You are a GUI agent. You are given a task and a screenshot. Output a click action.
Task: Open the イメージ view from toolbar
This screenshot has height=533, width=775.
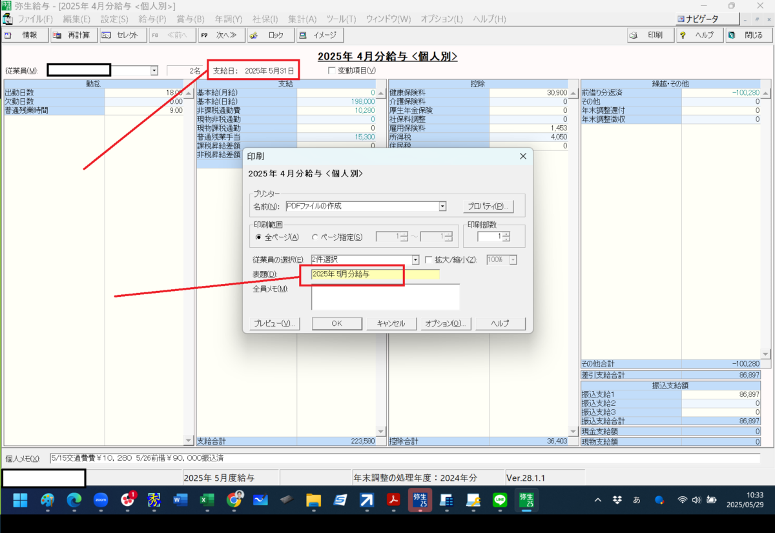pyautogui.click(x=320, y=35)
